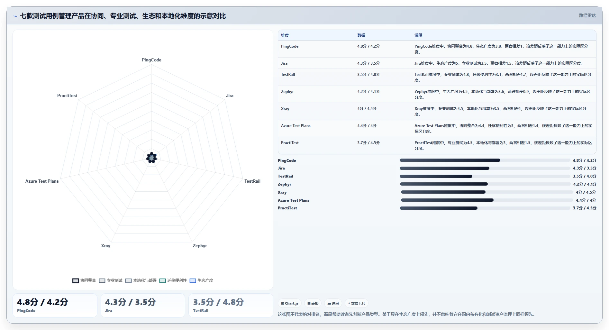This screenshot has height=330, width=609.
Task: Toggle the 本地化与部署 legend series
Action: [141, 280]
